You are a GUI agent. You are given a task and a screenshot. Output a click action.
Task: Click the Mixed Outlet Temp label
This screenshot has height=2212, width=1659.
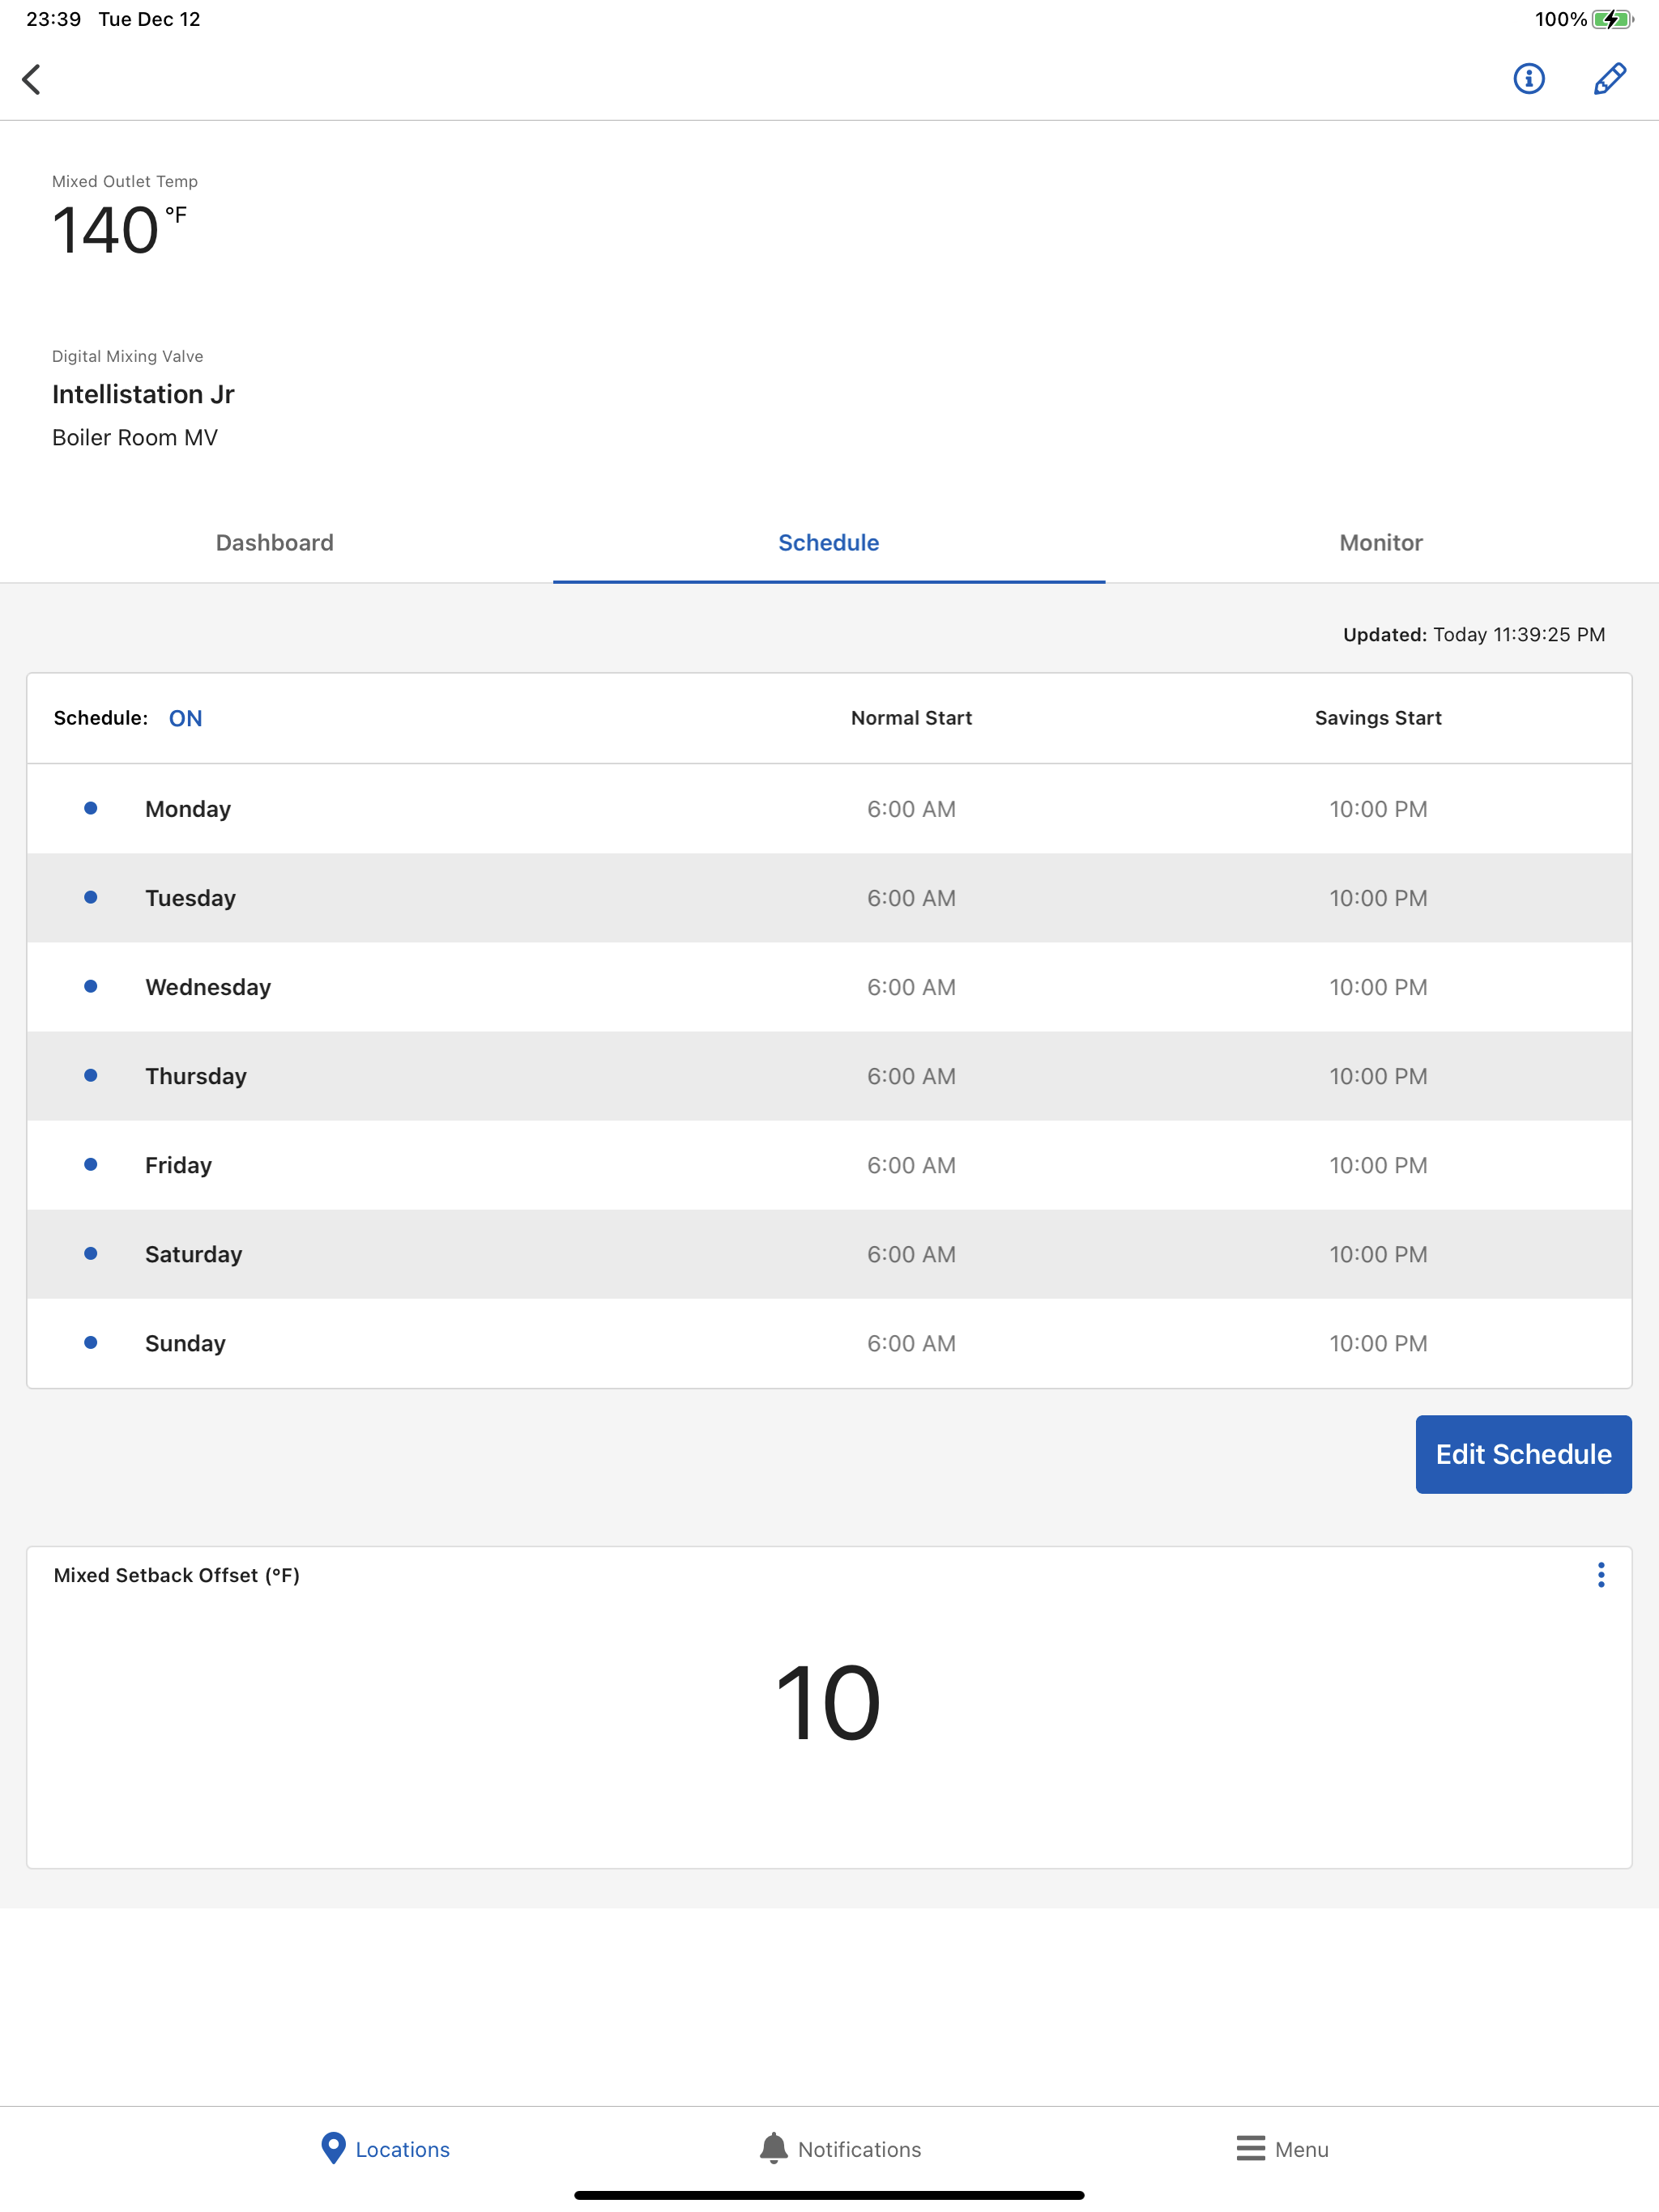click(x=125, y=181)
